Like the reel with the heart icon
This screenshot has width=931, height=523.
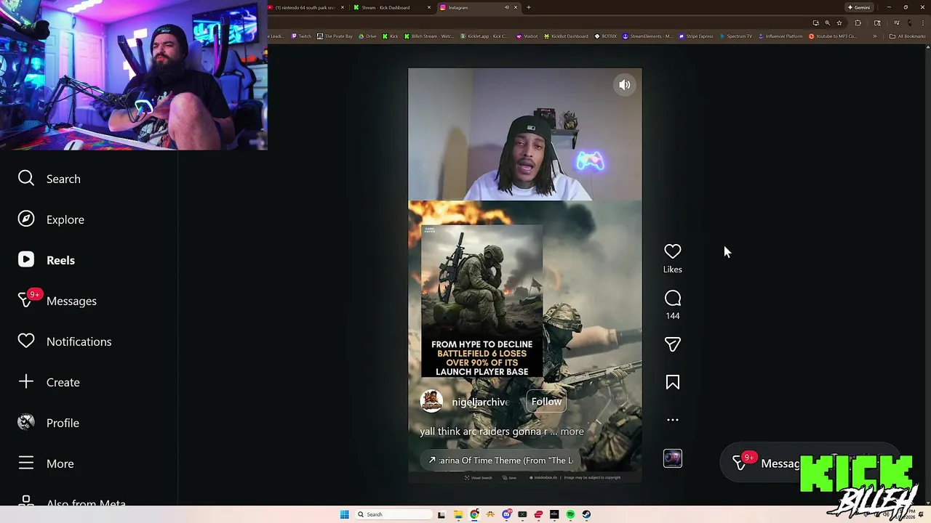pyautogui.click(x=673, y=251)
